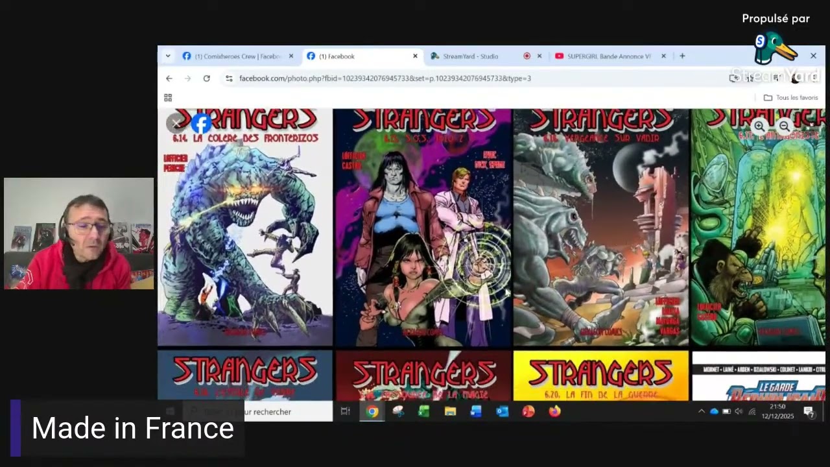Click the OneDrive cloud tray icon
This screenshot has height=467, width=830.
(x=714, y=411)
